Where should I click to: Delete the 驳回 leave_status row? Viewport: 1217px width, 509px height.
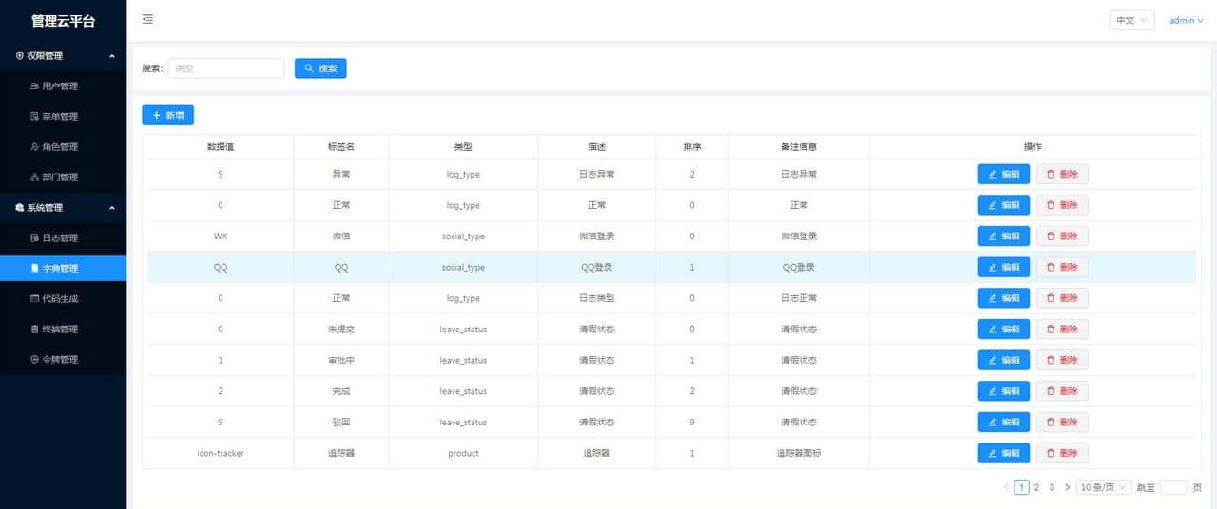pos(1062,423)
